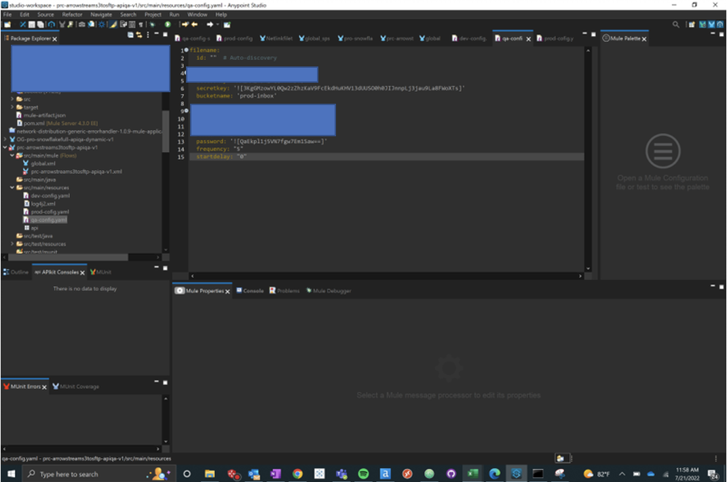Screen dimensions: 727x482
Task: Open the Run menu
Action: tap(174, 14)
